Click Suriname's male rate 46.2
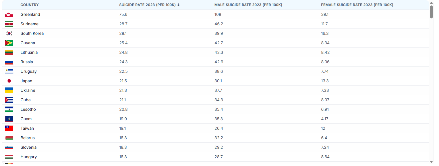 [x=219, y=24]
